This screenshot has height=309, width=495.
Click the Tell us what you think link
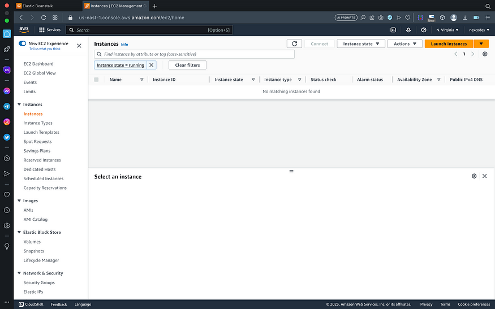click(45, 49)
